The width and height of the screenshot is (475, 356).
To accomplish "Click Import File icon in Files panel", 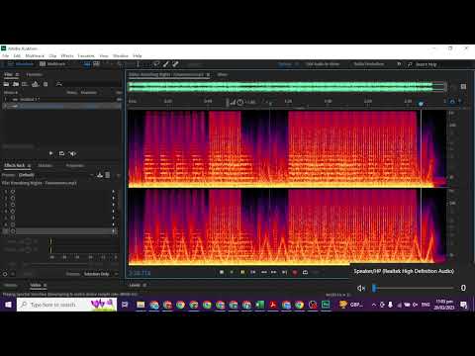I will tap(16, 84).
